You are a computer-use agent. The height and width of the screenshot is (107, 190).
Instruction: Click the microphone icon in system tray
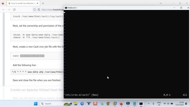pyautogui.click(x=153, y=104)
